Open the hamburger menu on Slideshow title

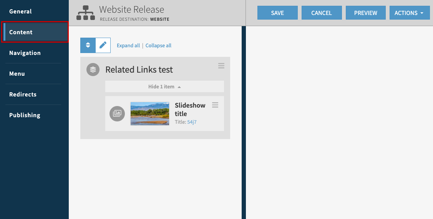coord(215,105)
